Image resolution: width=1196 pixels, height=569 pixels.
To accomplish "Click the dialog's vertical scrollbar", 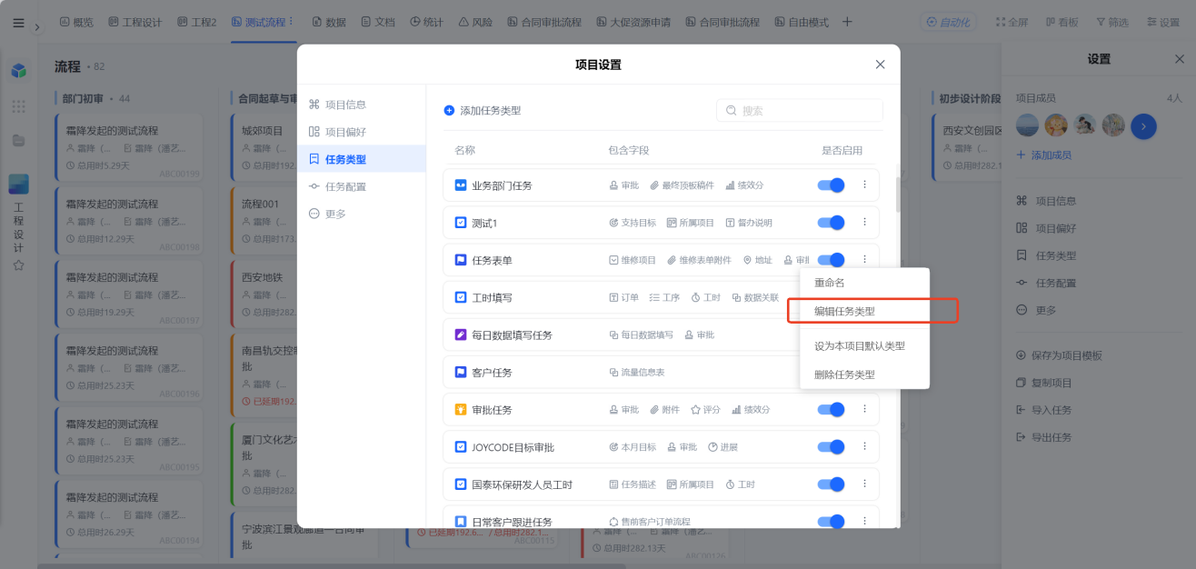I will pyautogui.click(x=899, y=193).
